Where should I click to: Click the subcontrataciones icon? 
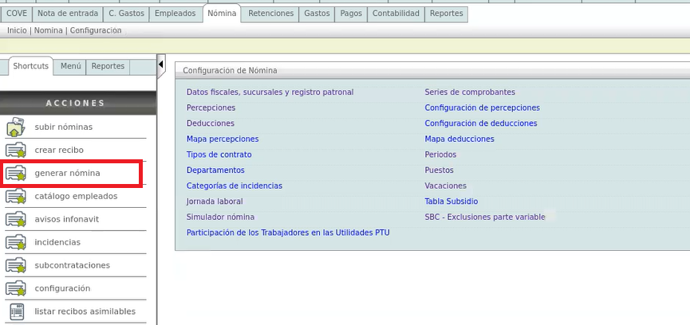pos(16,265)
